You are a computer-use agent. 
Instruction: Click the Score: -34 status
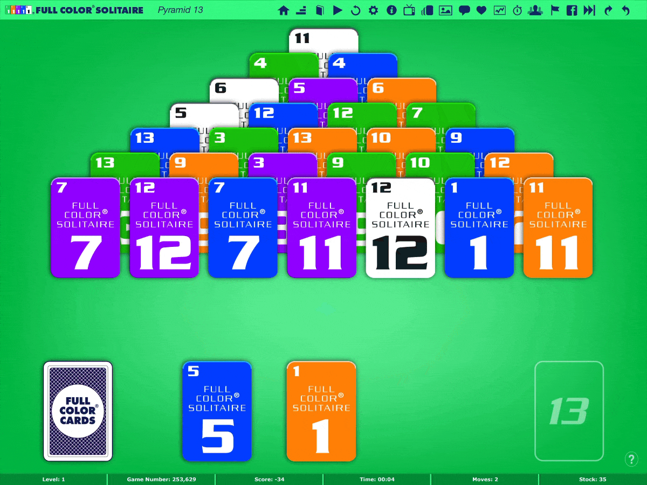(x=269, y=479)
